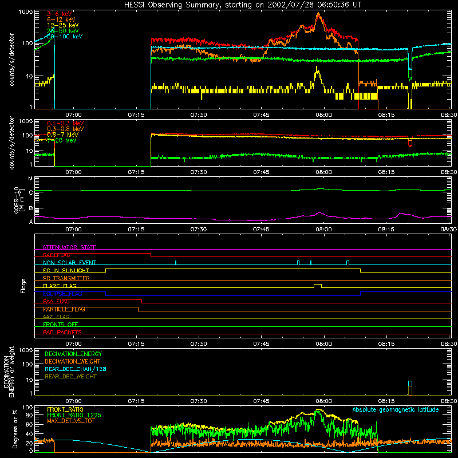The width and height of the screenshot is (458, 458).
Task: Click the NON_SOLAR_EVENT flag label
Action: (69, 263)
